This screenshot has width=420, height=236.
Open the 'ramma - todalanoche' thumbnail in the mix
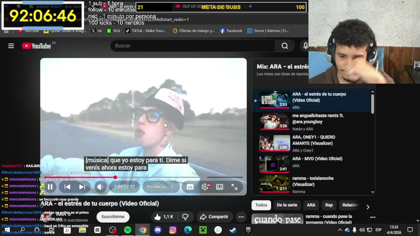[x=275, y=184]
